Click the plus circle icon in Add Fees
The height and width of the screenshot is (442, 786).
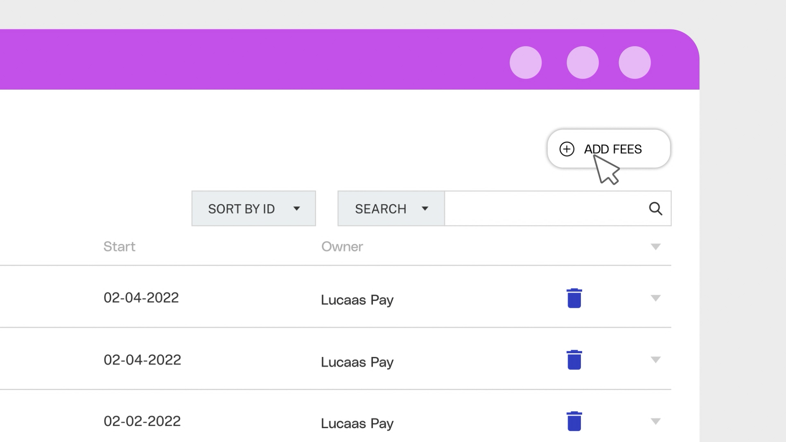pos(567,149)
